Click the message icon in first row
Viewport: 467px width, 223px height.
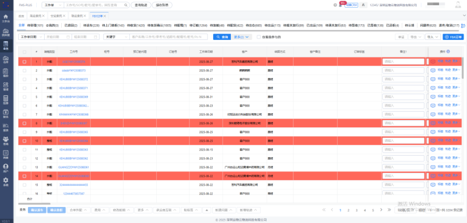433,62
